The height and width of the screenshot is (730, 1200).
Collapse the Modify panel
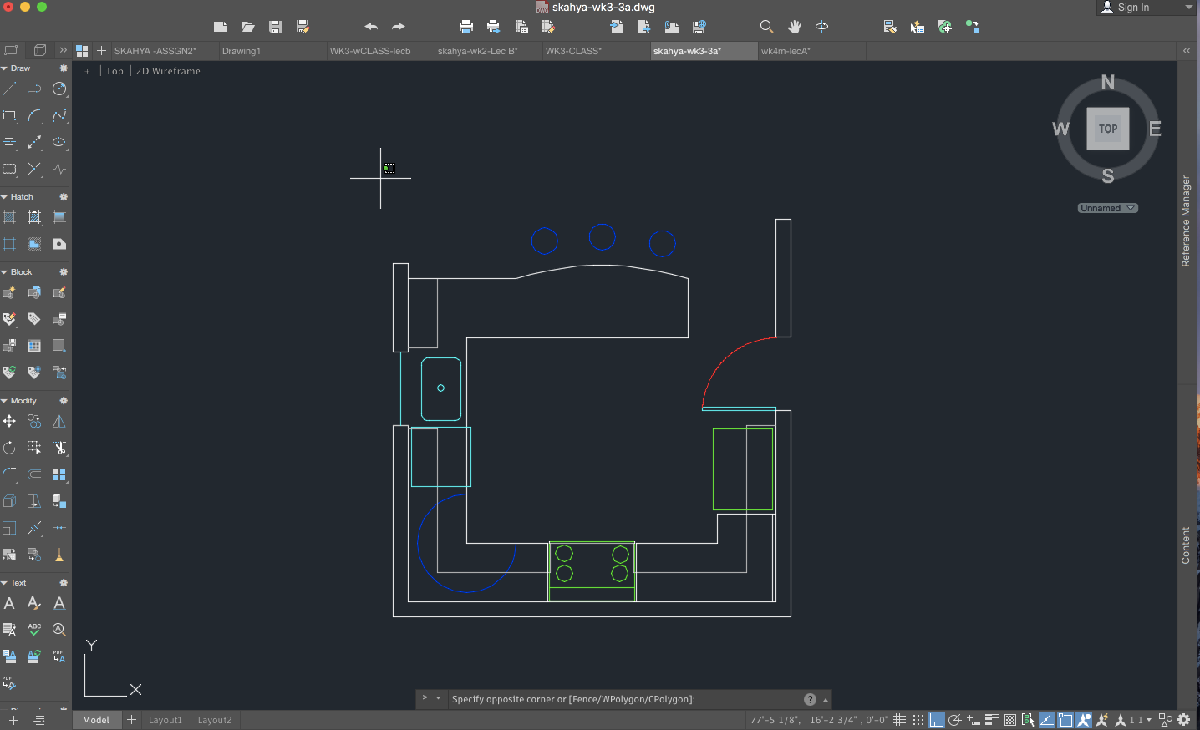point(4,401)
